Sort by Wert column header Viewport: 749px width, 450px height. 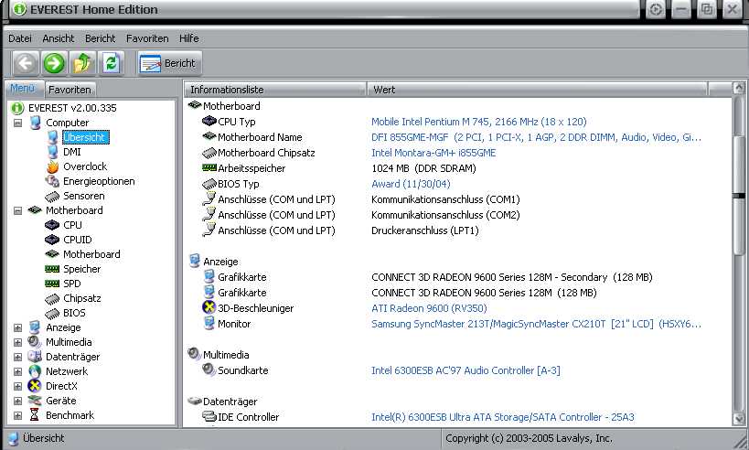tap(537, 90)
